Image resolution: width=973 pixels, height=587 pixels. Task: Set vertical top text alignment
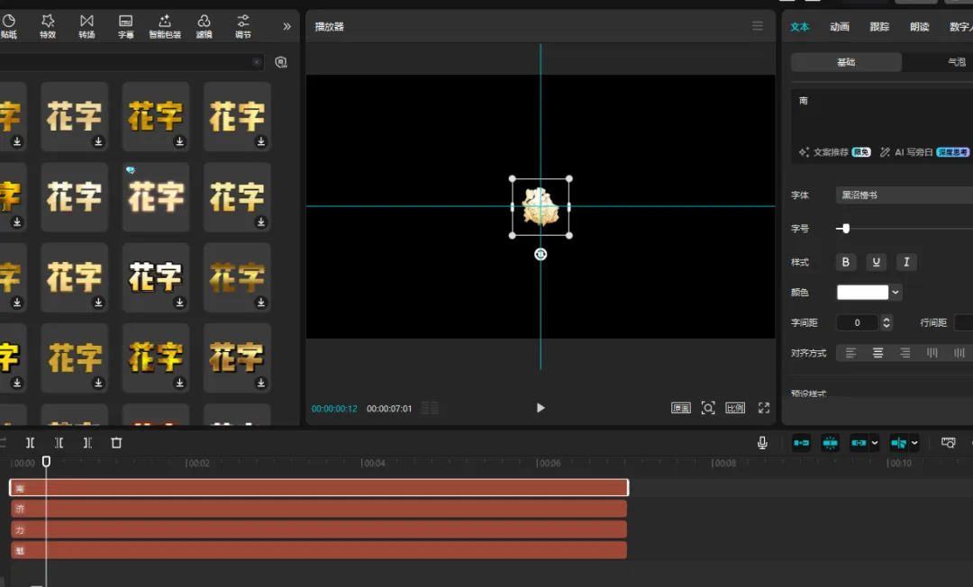tap(932, 353)
